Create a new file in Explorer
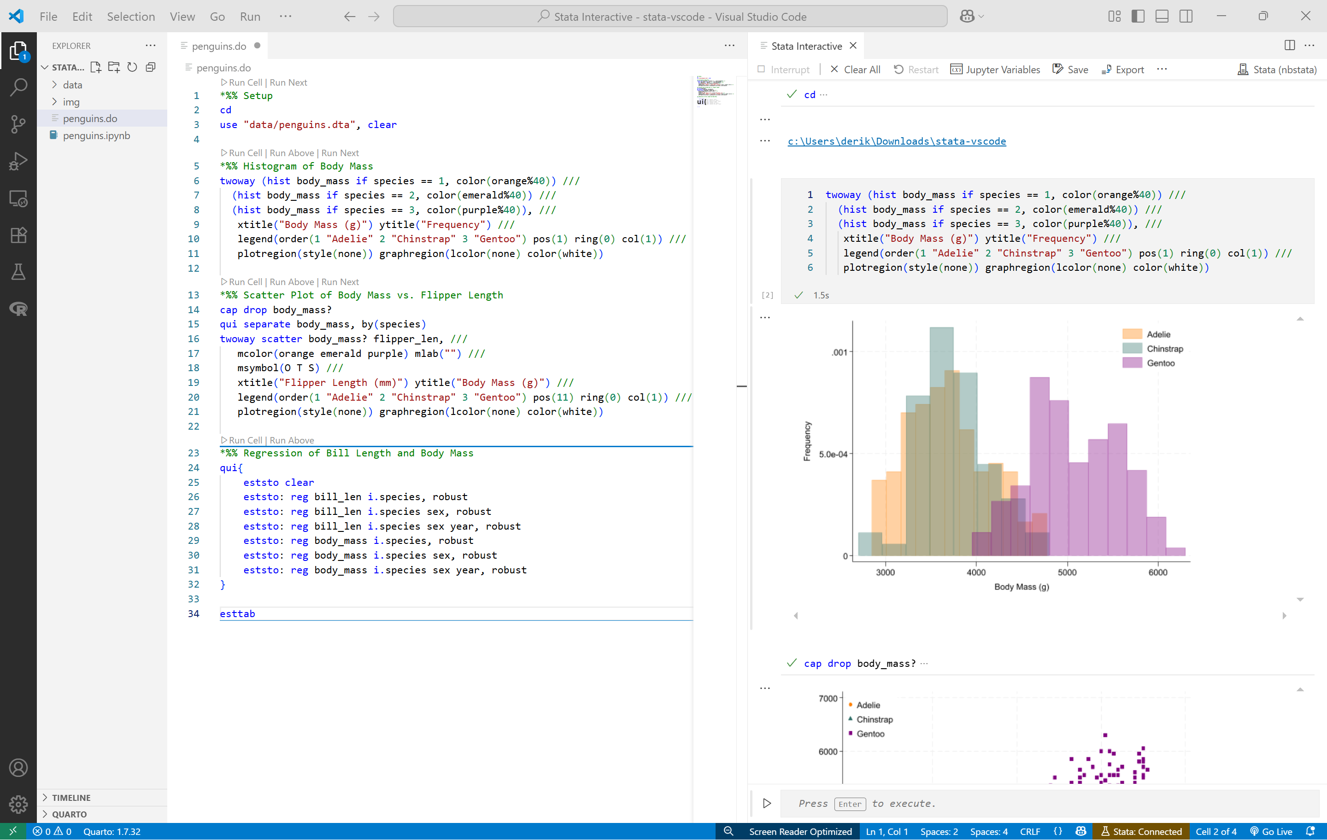Image resolution: width=1327 pixels, height=840 pixels. (x=96, y=67)
